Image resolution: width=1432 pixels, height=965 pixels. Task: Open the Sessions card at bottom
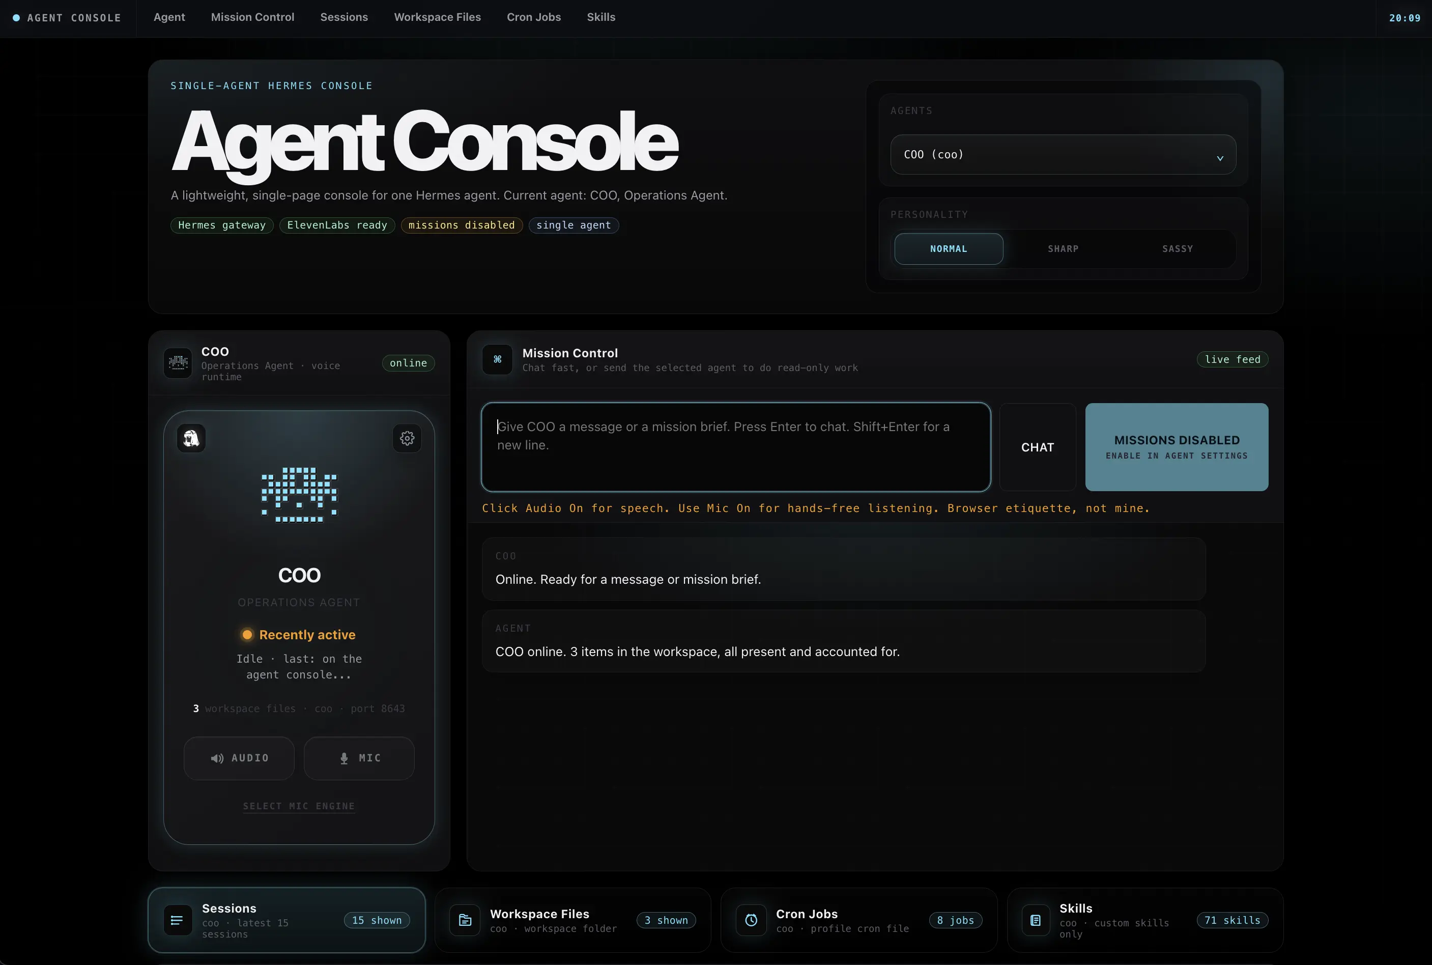coord(287,920)
